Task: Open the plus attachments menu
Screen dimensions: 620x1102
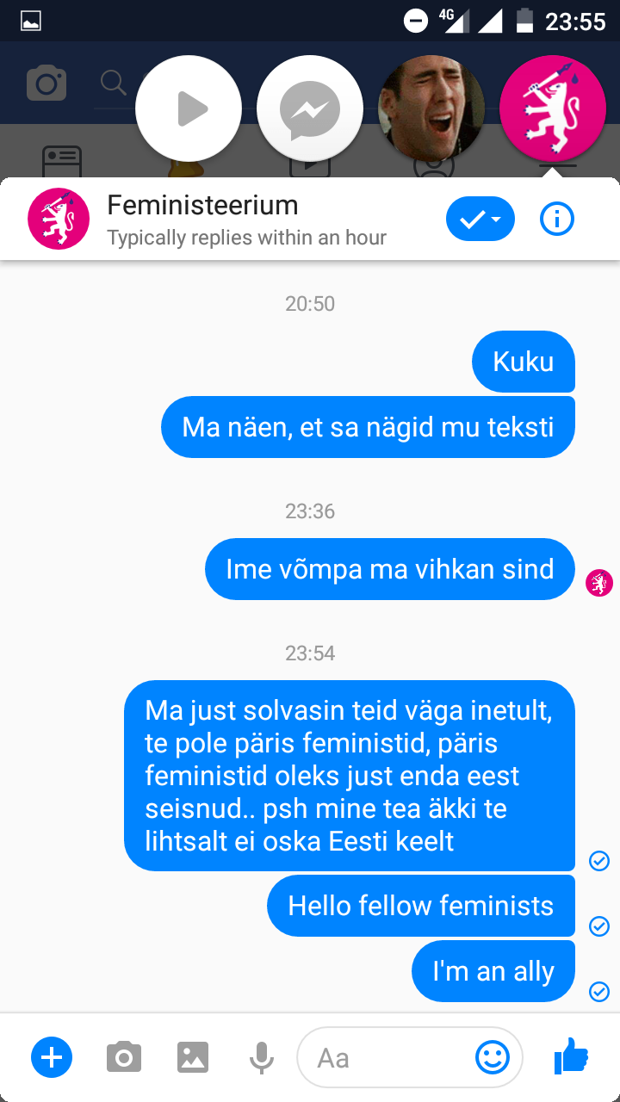Action: pyautogui.click(x=52, y=1056)
